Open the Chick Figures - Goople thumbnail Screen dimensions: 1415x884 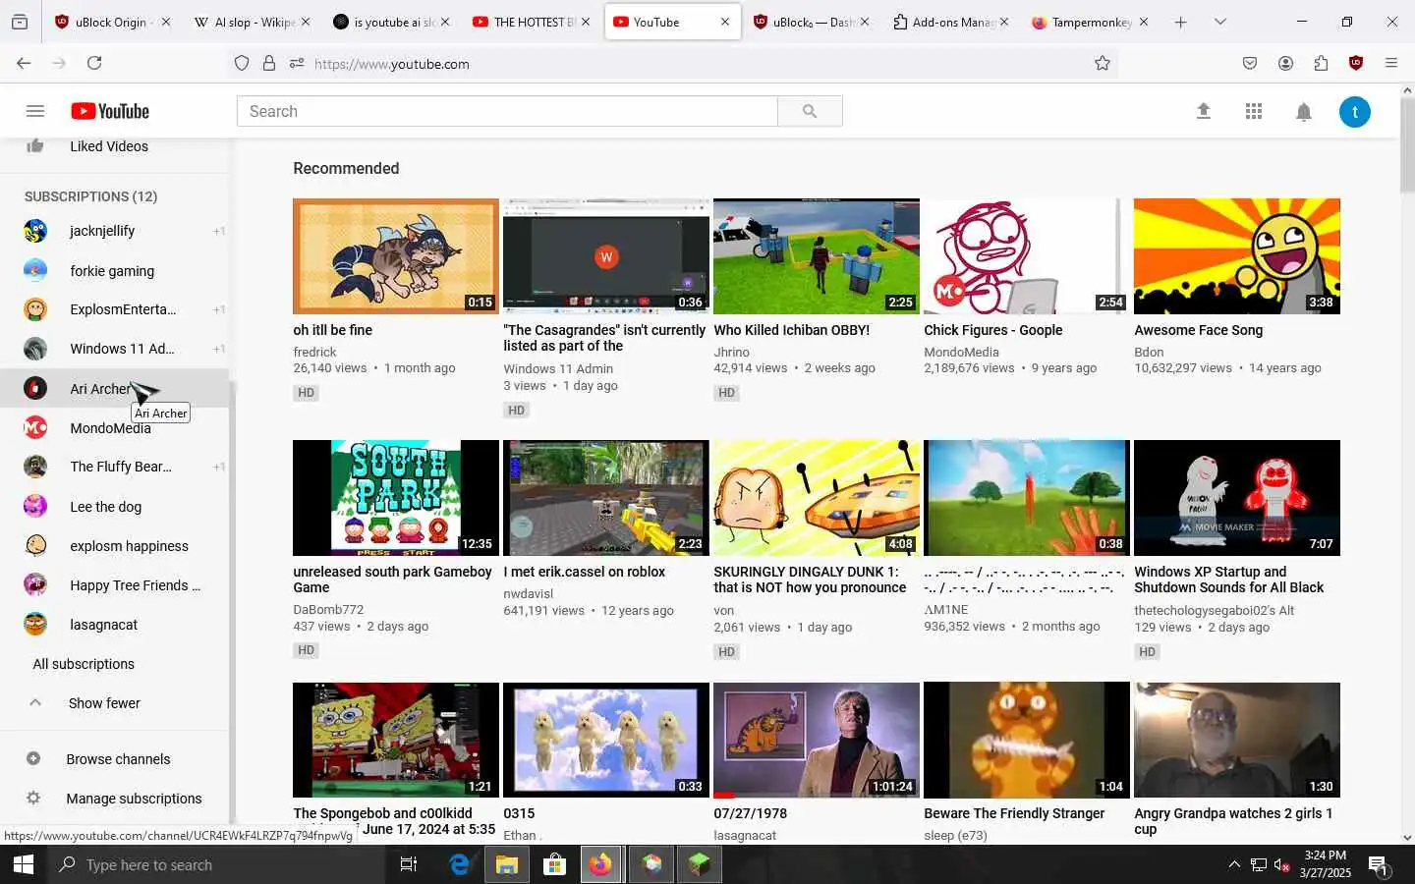pos(1026,256)
